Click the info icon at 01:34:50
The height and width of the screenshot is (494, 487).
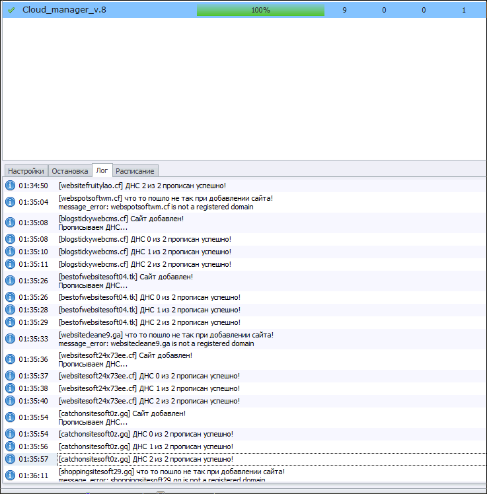[10, 186]
